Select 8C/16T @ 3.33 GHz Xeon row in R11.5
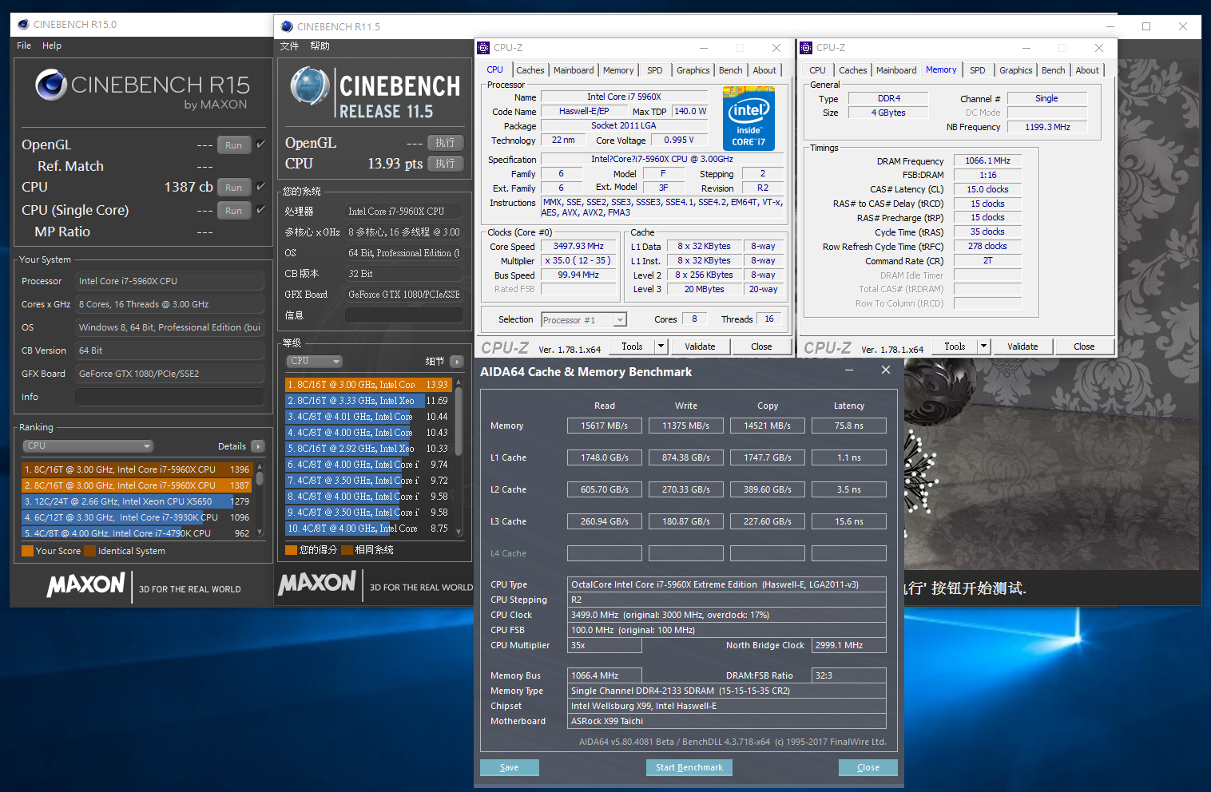The image size is (1211, 792). point(368,401)
